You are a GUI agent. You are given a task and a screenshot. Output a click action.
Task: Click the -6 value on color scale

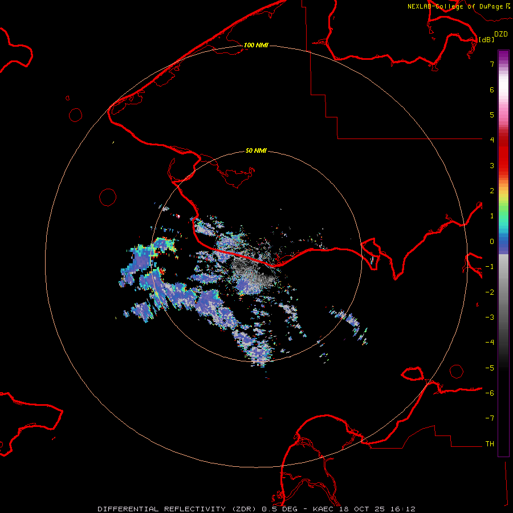coord(490,393)
